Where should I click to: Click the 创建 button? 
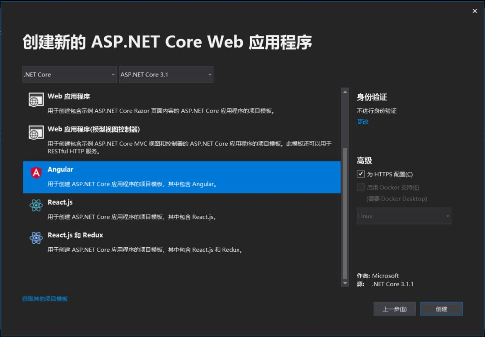coord(441,309)
